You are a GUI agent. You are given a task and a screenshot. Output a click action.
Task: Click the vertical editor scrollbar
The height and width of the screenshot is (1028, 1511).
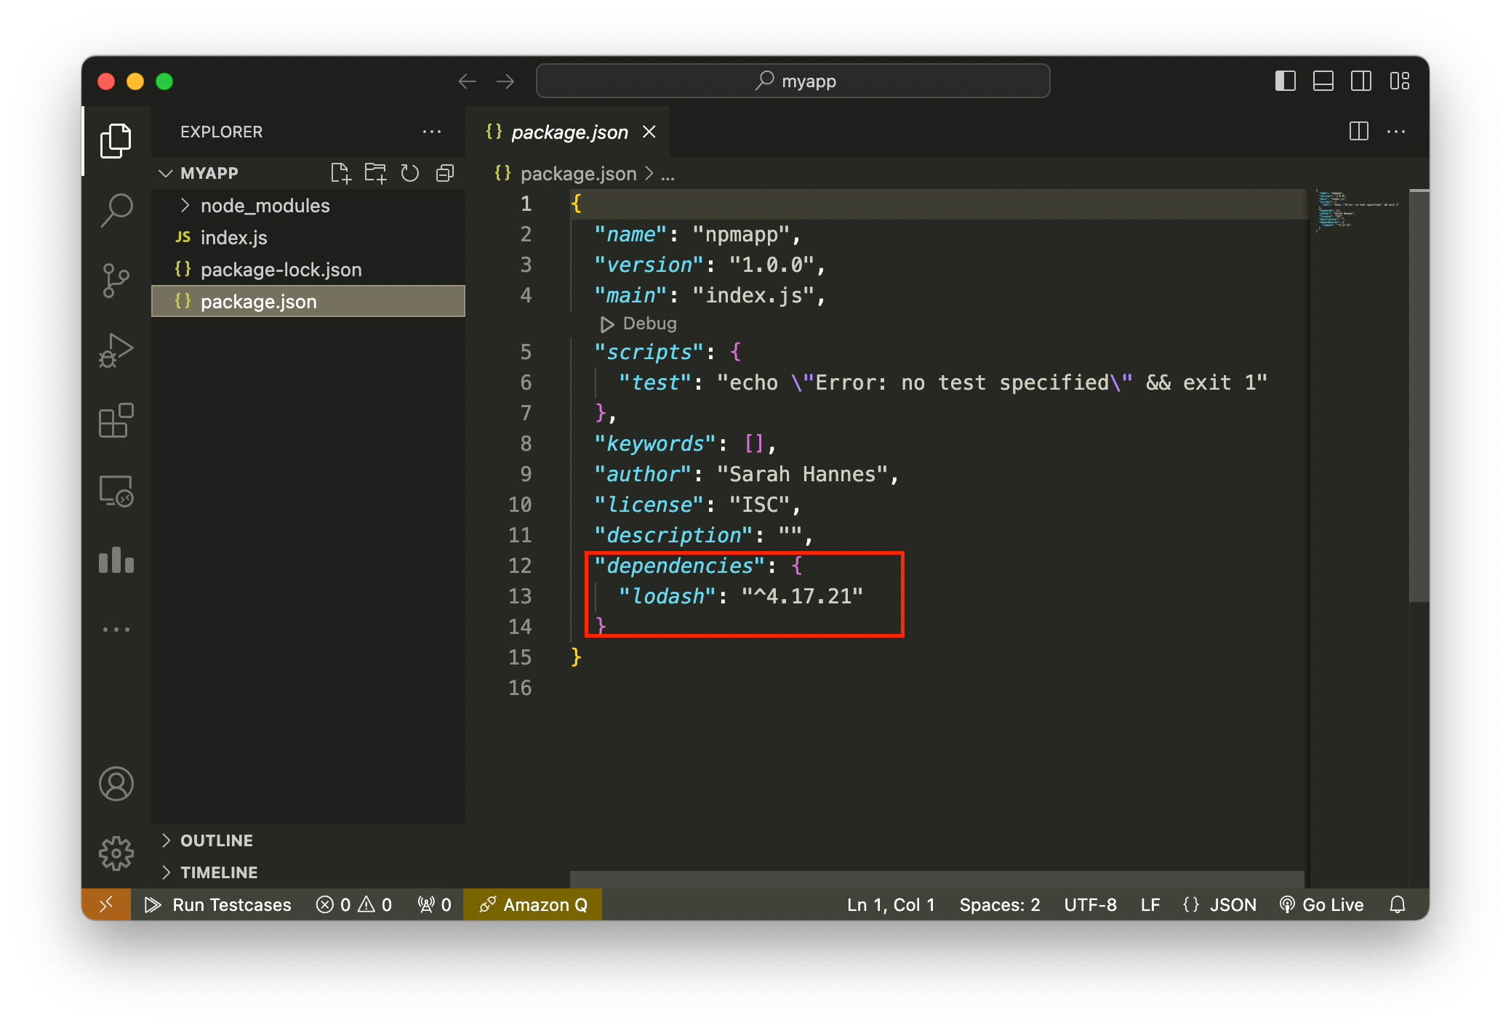[1419, 395]
